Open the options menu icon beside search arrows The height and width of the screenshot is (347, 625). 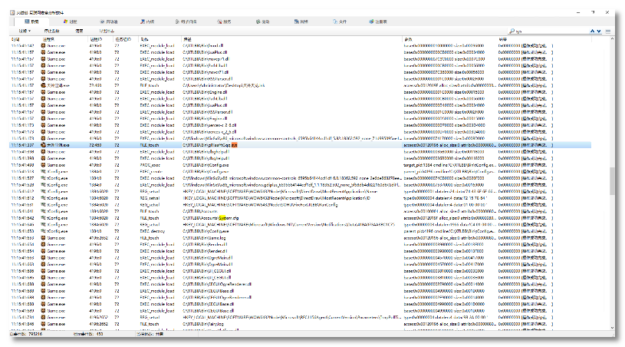pyautogui.click(x=607, y=31)
